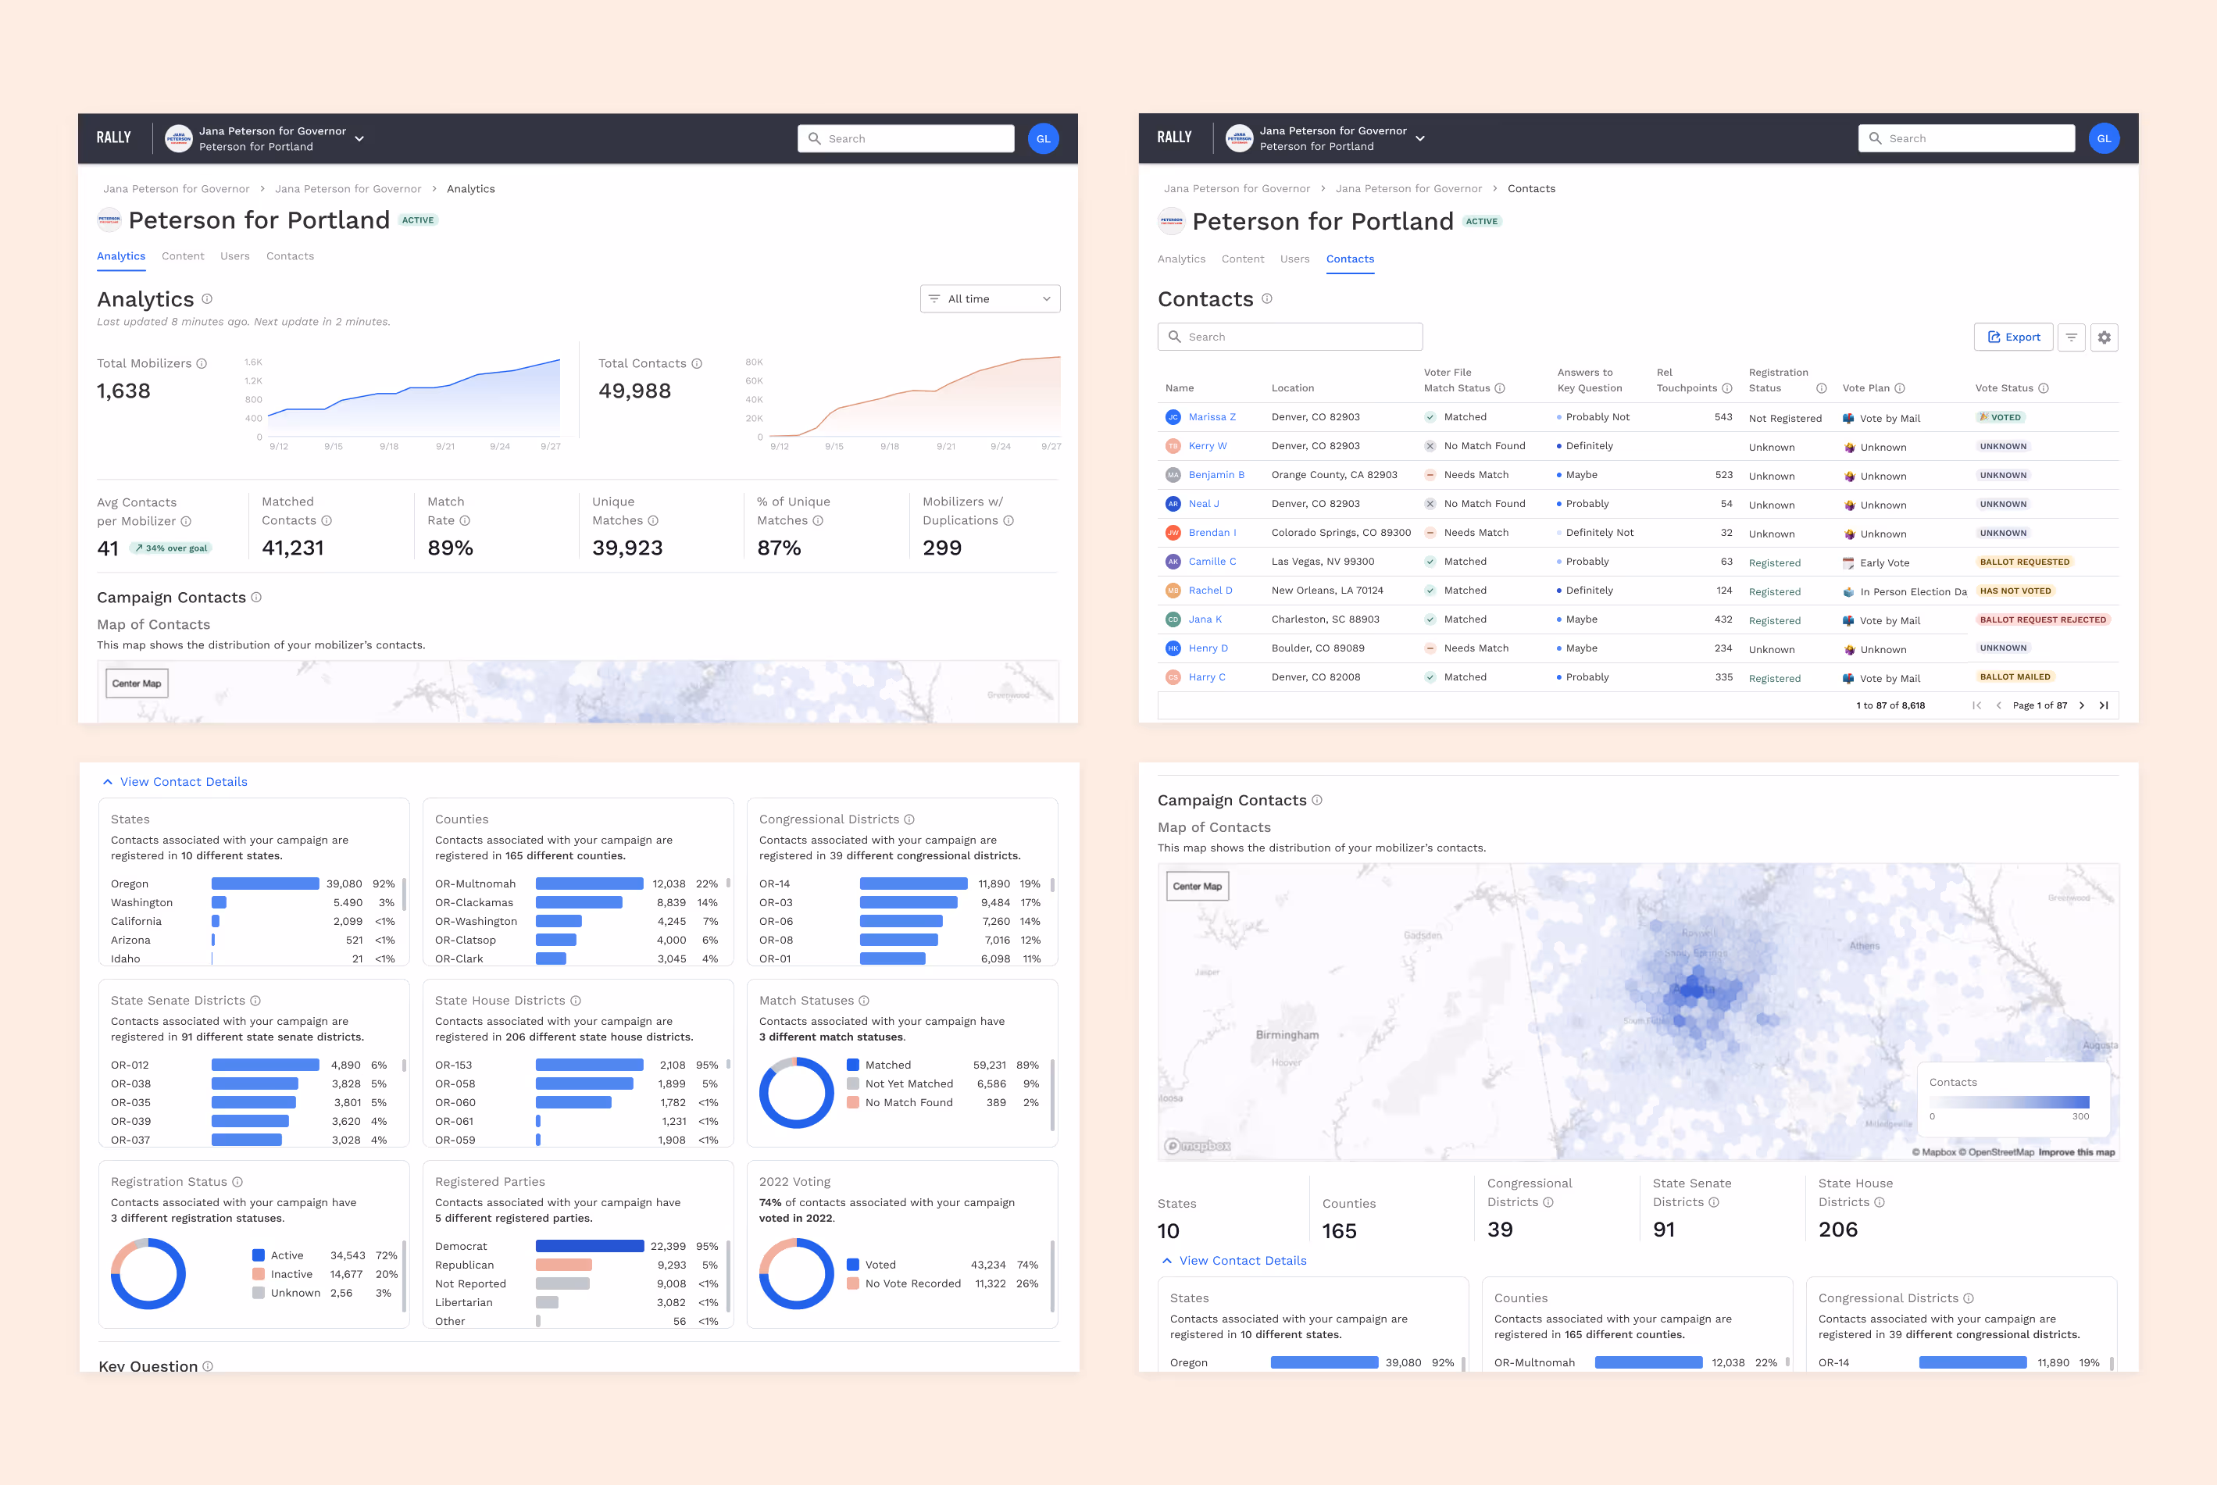Open the contacts table filter icon
Viewport: 2217px width, 1485px height.
point(2071,337)
